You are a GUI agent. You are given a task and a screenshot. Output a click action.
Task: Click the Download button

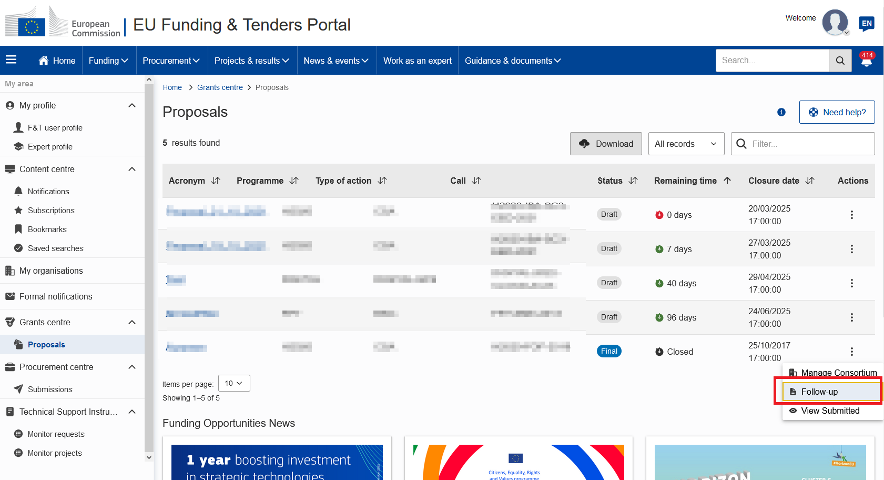pyautogui.click(x=606, y=144)
